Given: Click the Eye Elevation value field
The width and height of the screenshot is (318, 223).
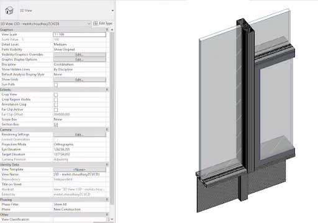Looking at the screenshot, I should tap(79, 149).
